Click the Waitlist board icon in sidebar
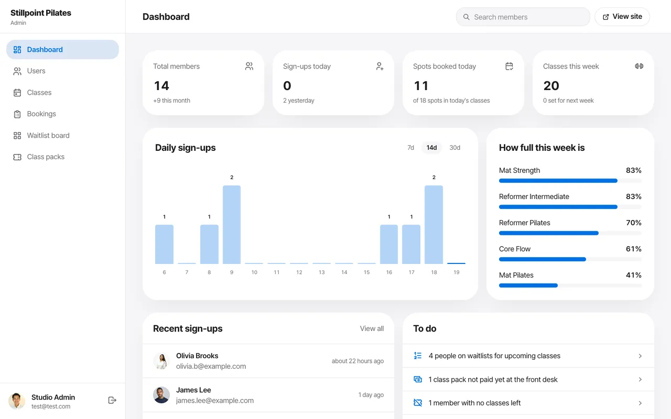This screenshot has height=419, width=671. [17, 136]
